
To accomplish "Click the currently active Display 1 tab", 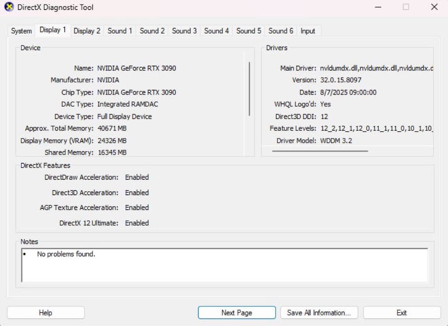I will pyautogui.click(x=52, y=29).
